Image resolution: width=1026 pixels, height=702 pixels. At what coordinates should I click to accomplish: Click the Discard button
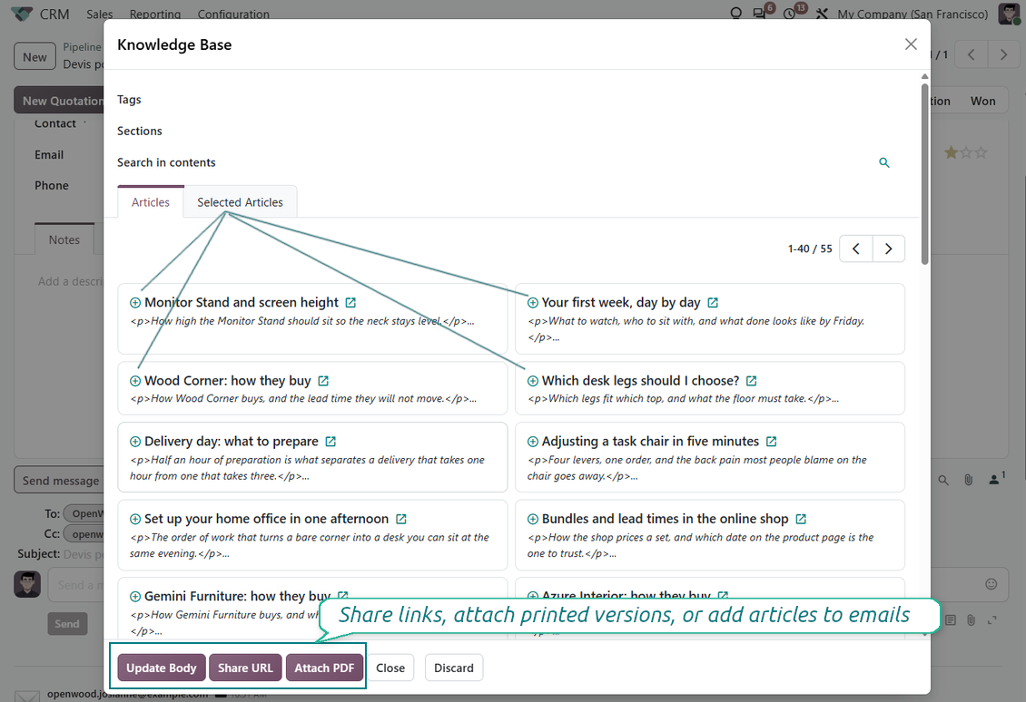coord(454,668)
